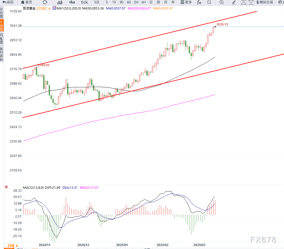Screen dimensions: 284x249
Task: Select the mountain area chart type icon
Action: (x=60, y=2)
